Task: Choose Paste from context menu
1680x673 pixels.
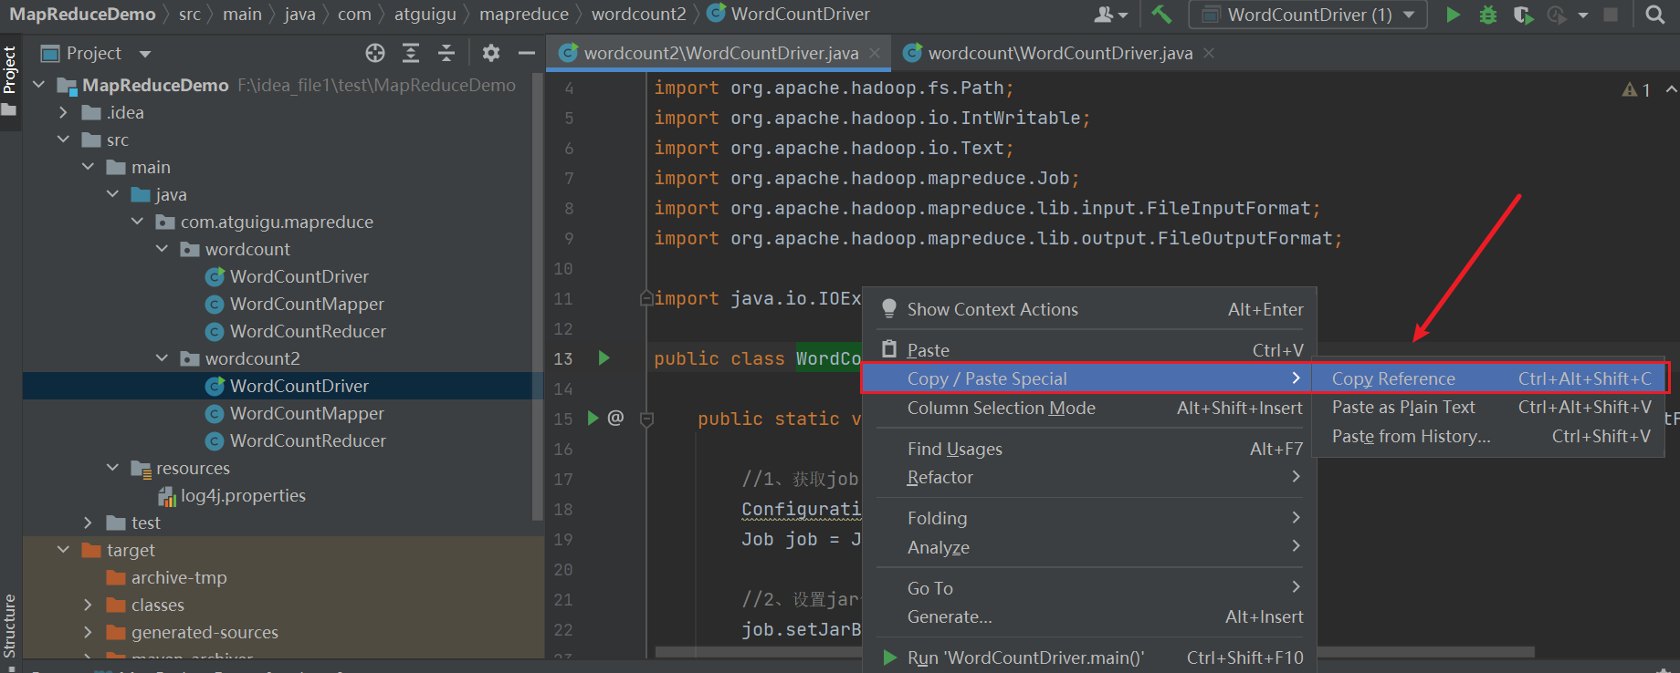Action: pos(1090,350)
